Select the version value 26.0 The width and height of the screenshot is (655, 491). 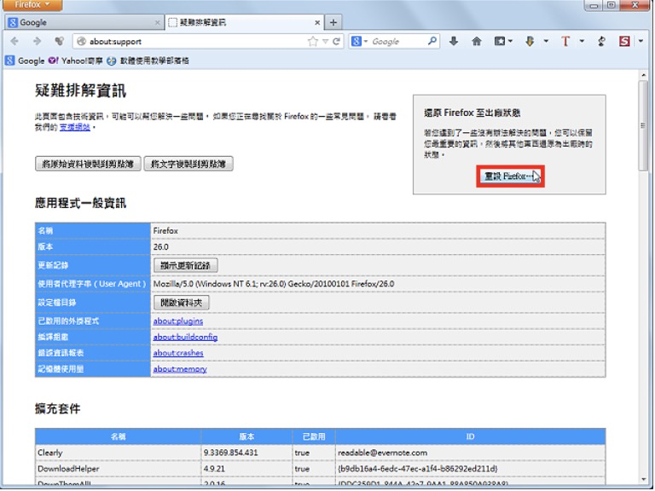click(161, 246)
